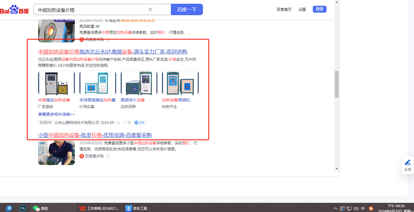Screen dimensions: 414x212
Task: Open the 小型中频加热设备-批发价格 result title
Action: click(x=95, y=135)
